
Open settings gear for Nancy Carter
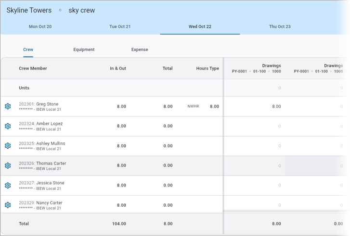[8, 205]
